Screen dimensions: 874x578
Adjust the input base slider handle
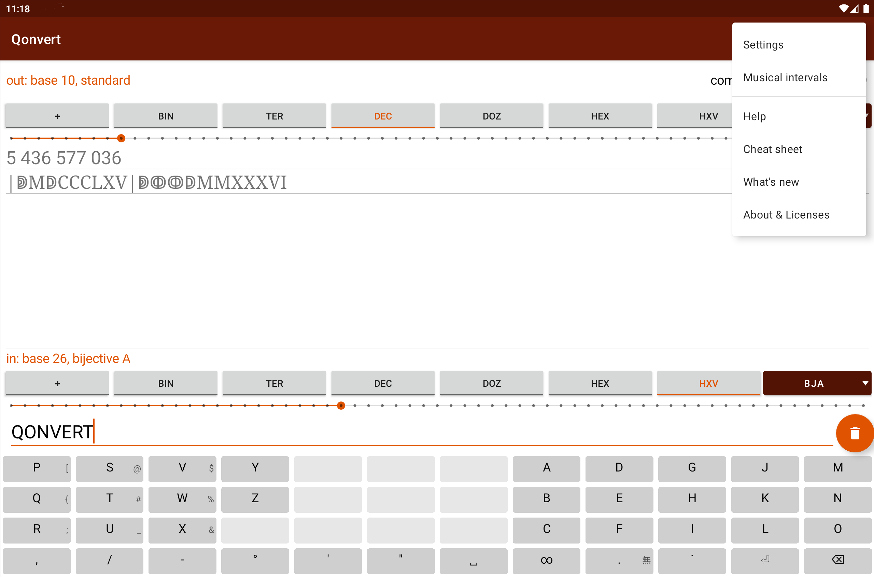tap(341, 406)
